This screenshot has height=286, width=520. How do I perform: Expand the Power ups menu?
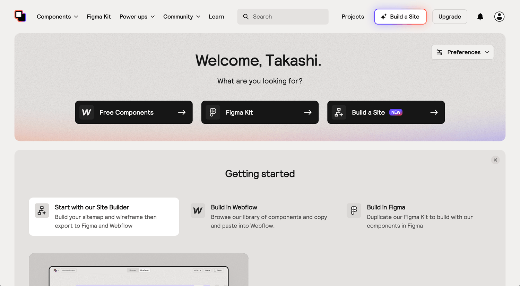137,17
